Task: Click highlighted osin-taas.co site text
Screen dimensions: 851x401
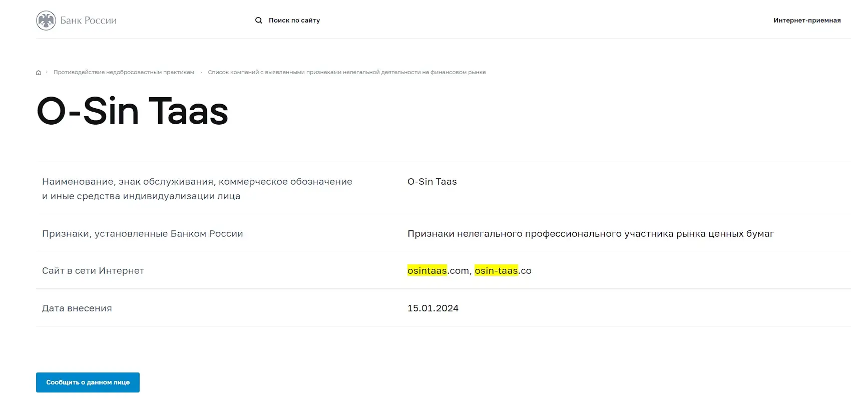Action: pyautogui.click(x=503, y=271)
